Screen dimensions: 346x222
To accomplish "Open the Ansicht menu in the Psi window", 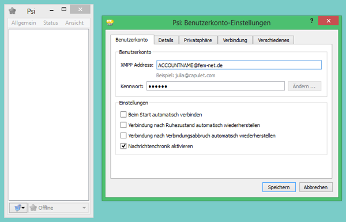I will click(74, 22).
